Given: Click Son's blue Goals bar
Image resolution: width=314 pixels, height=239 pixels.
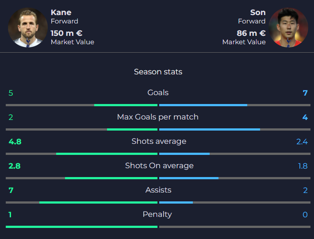Looking at the screenshot, I should click(x=203, y=105).
